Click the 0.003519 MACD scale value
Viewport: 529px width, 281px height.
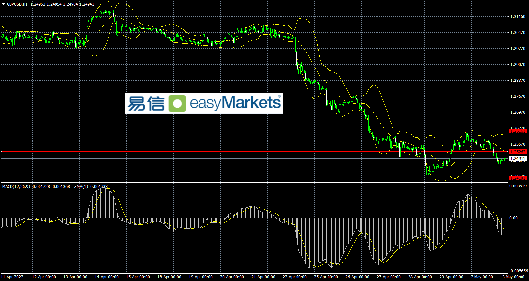pyautogui.click(x=518, y=186)
